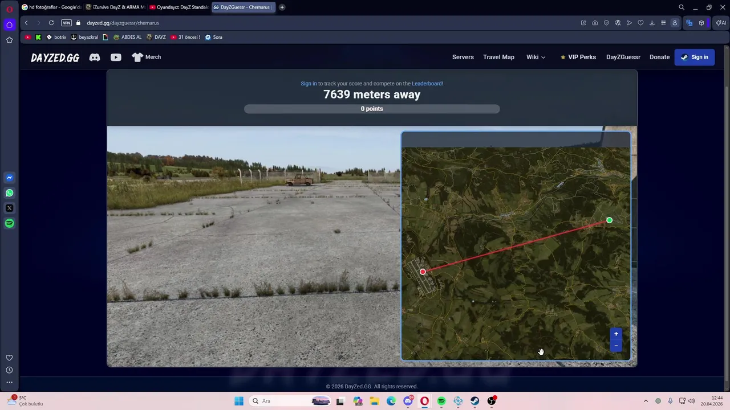Click the 0 points progress bar
Image resolution: width=730 pixels, height=410 pixels.
[x=372, y=109]
